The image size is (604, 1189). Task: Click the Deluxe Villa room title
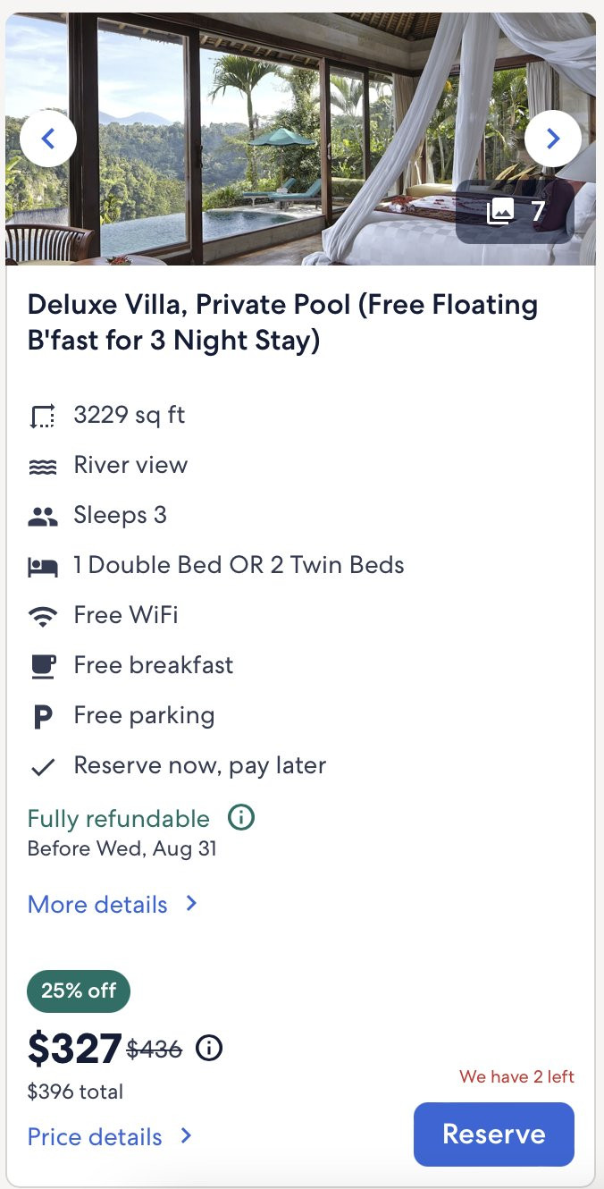[x=282, y=323]
